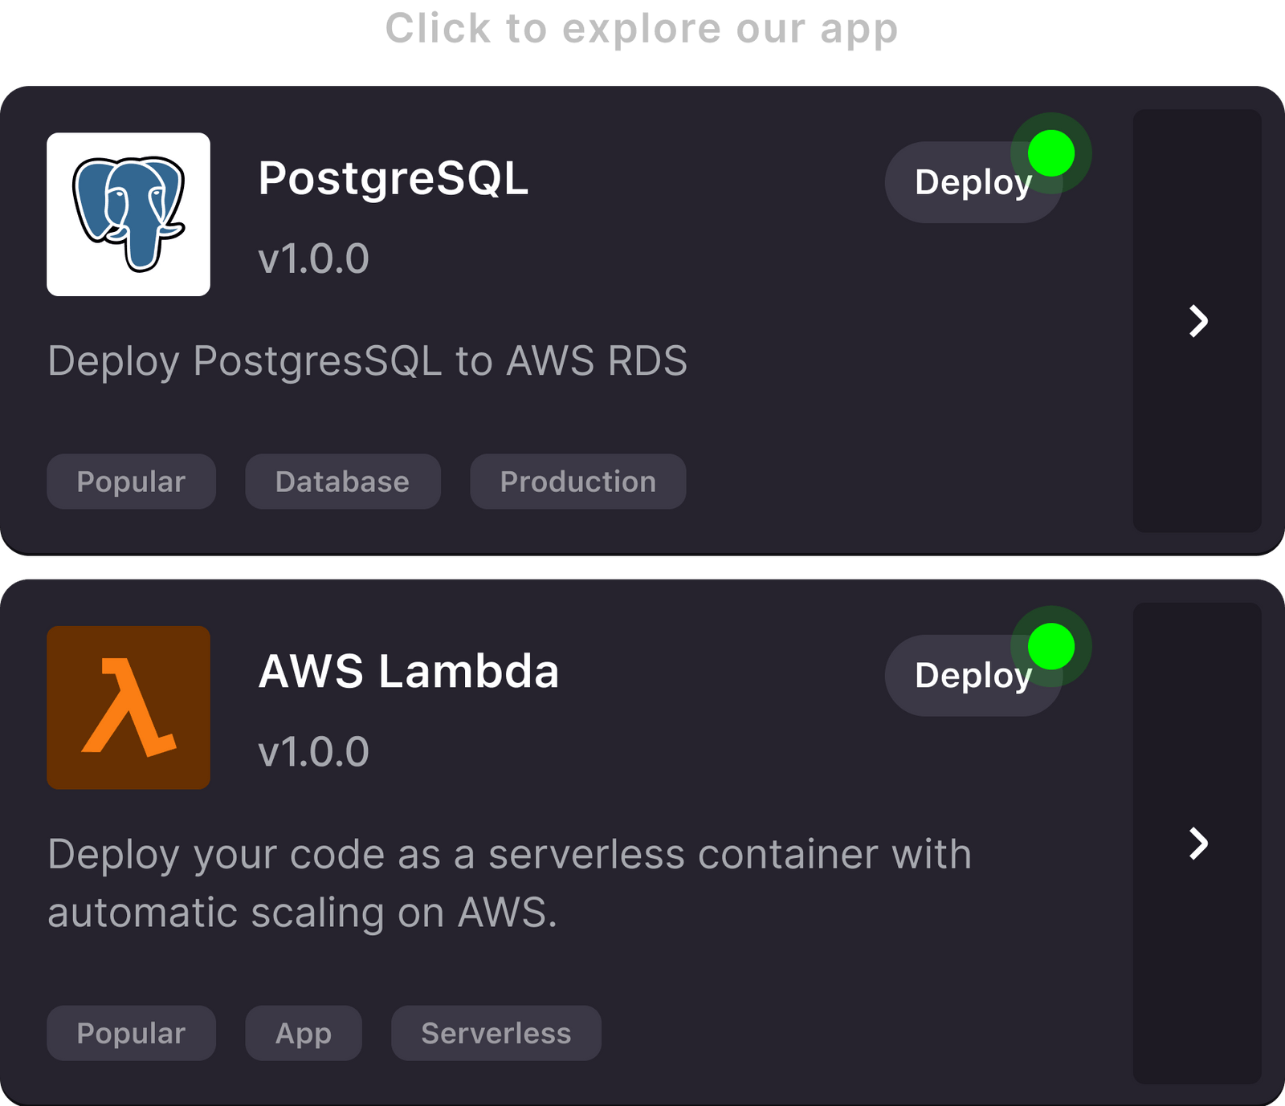
Task: Select the Popular tag under AWS Lambda
Action: coord(131,1033)
